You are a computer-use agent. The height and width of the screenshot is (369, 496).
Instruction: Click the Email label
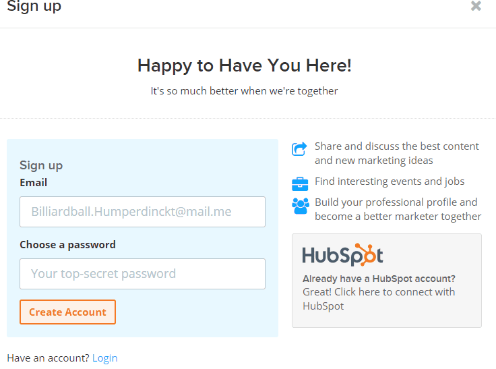click(34, 182)
